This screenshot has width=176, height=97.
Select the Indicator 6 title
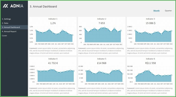(x=150, y=59)
